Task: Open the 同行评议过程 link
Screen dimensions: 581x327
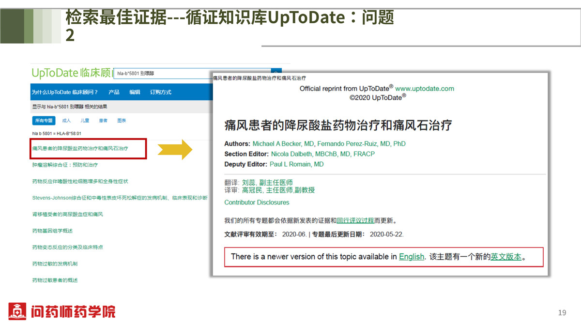Action: tap(355, 220)
